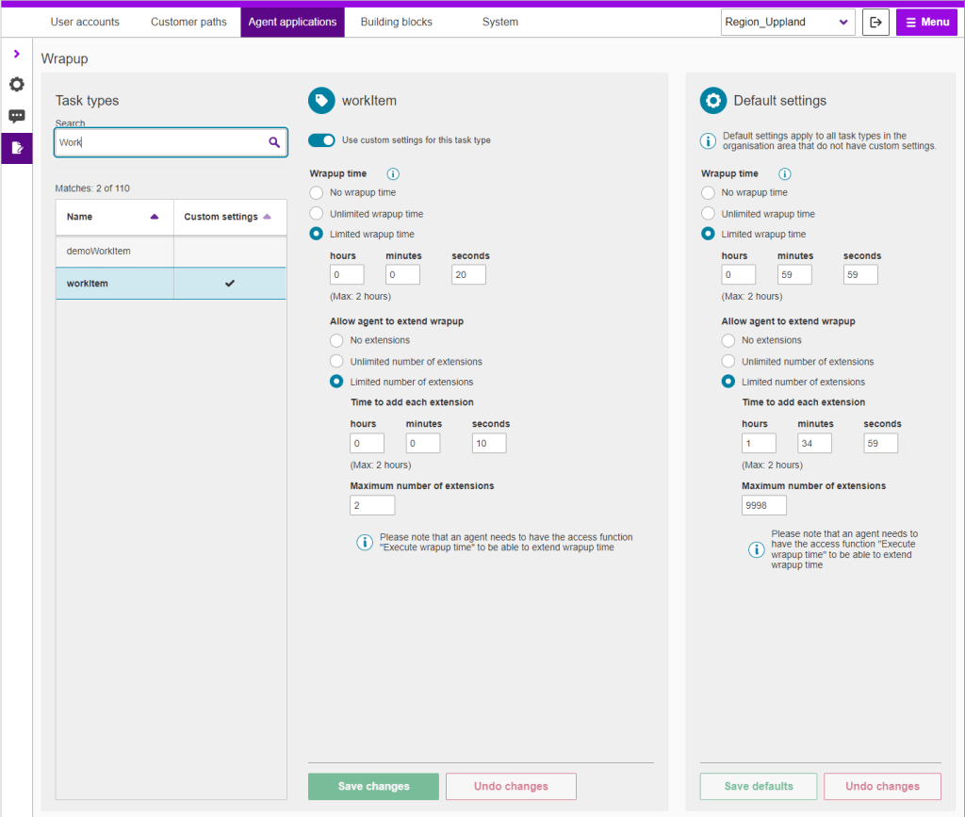Switch to the Customer paths tab
The width and height of the screenshot is (965, 817).
[x=188, y=22]
